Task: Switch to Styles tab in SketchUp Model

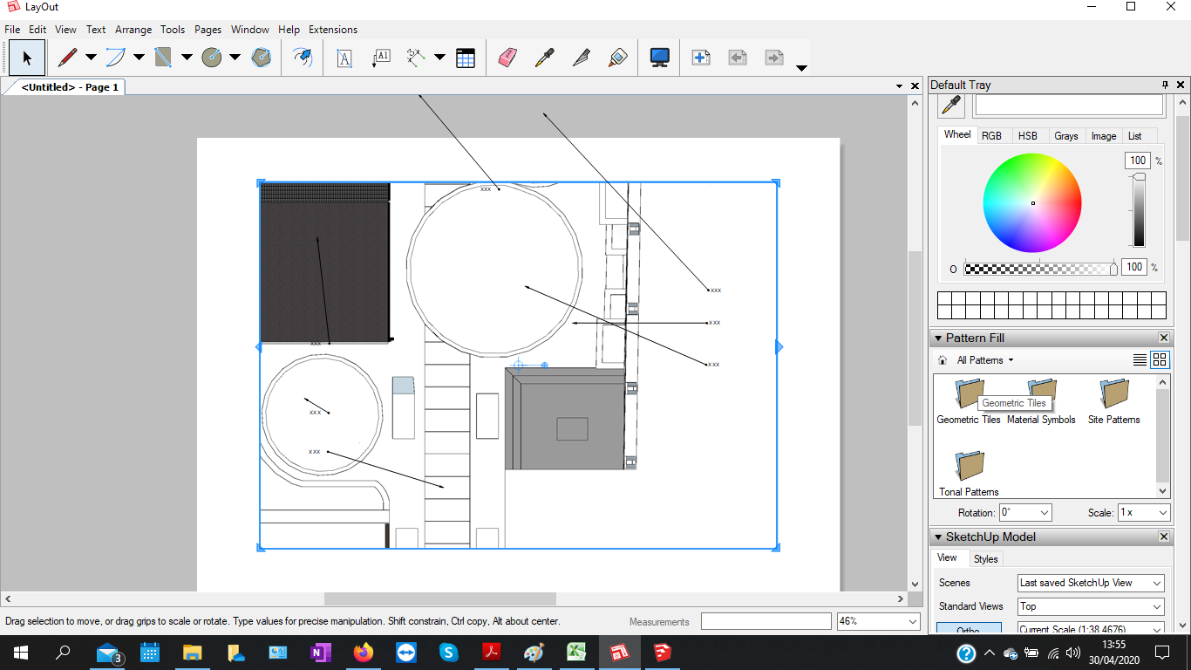Action: tap(986, 559)
